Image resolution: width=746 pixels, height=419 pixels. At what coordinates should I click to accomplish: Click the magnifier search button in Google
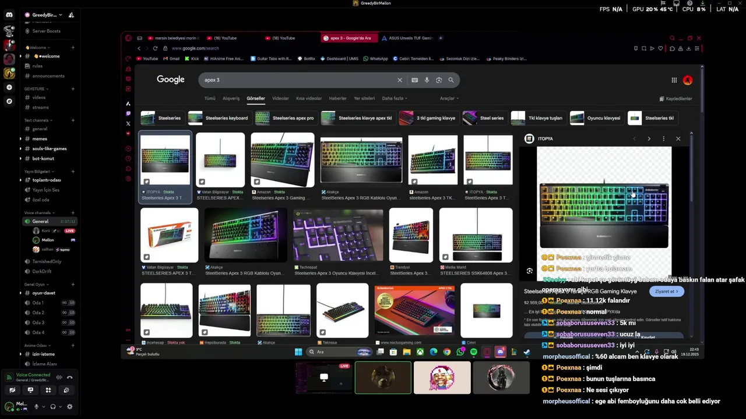tap(451, 80)
